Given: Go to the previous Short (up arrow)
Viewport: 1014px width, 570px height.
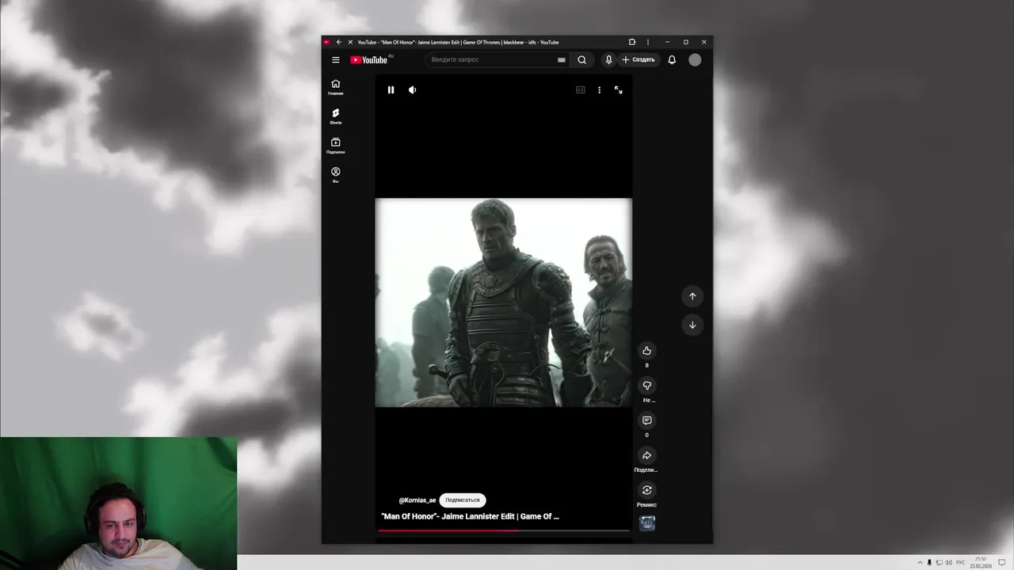Looking at the screenshot, I should point(692,296).
